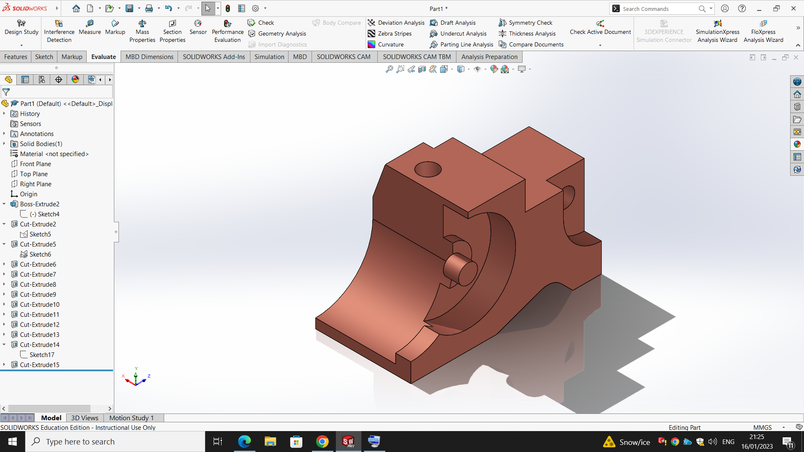The width and height of the screenshot is (804, 452).
Task: Run Interference Detection
Action: 59,31
